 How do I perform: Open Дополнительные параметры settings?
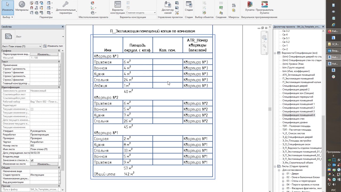pos(66,8)
